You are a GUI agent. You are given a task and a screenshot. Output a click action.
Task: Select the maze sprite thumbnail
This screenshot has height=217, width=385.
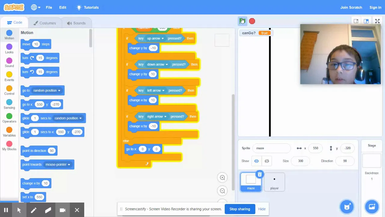(251, 182)
